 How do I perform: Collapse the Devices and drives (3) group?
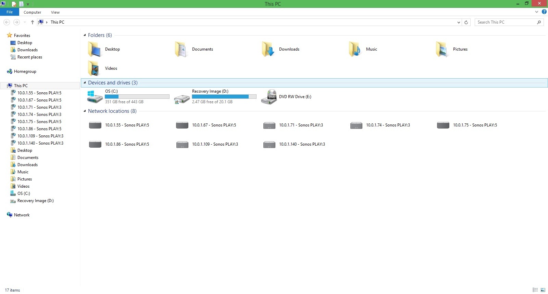tap(85, 83)
